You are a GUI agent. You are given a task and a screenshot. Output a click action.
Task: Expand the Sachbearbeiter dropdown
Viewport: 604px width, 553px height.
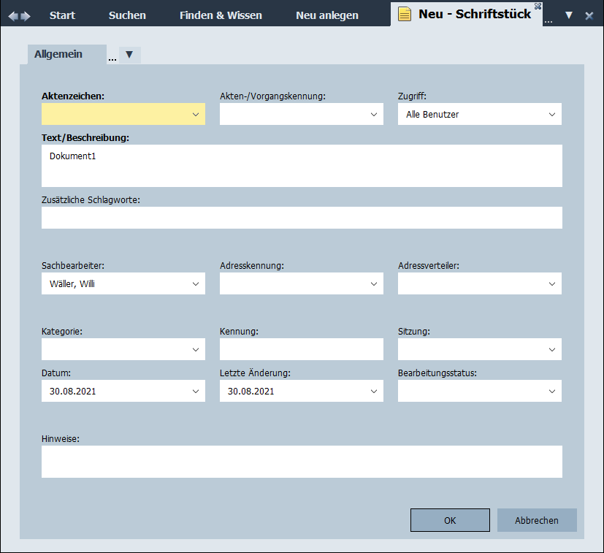coord(196,284)
